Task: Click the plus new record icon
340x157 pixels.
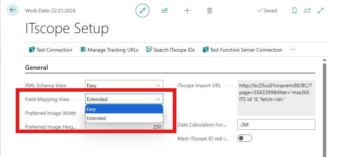Action: coord(187,11)
